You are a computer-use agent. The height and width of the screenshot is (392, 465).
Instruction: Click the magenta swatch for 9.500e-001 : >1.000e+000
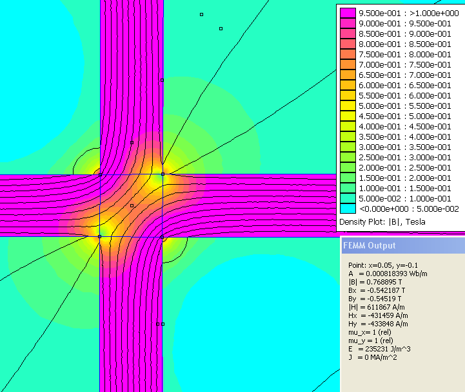click(348, 13)
